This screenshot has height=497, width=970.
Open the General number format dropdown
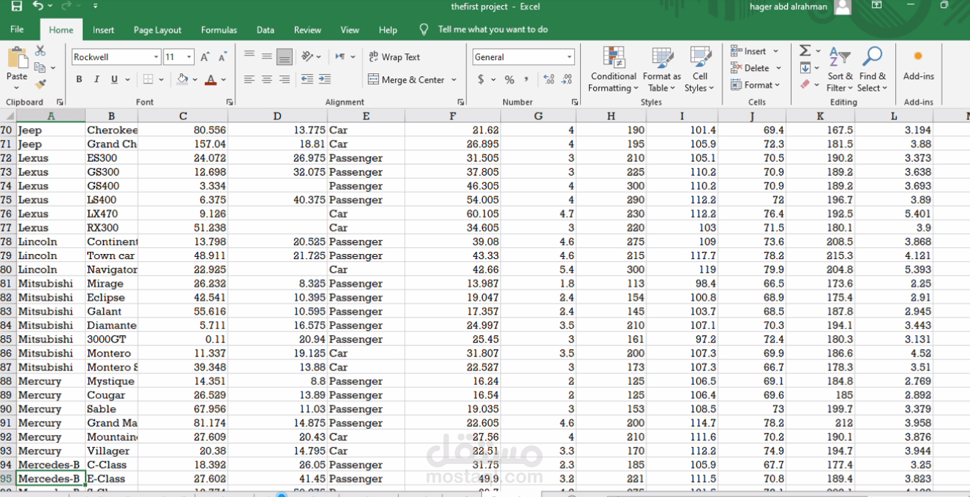tap(569, 57)
